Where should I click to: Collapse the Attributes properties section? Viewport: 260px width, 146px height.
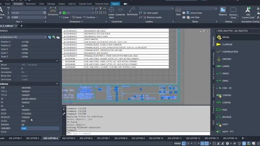pyautogui.click(x=57, y=84)
